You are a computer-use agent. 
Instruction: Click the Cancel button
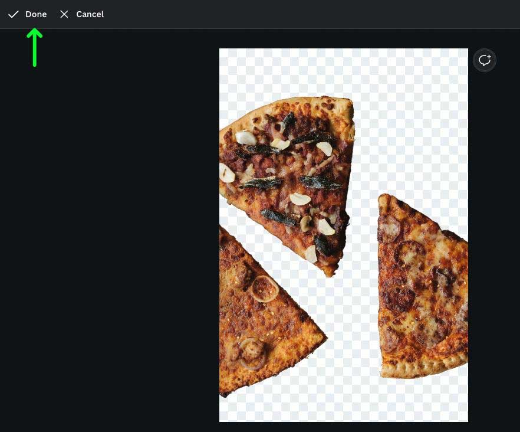pos(82,14)
